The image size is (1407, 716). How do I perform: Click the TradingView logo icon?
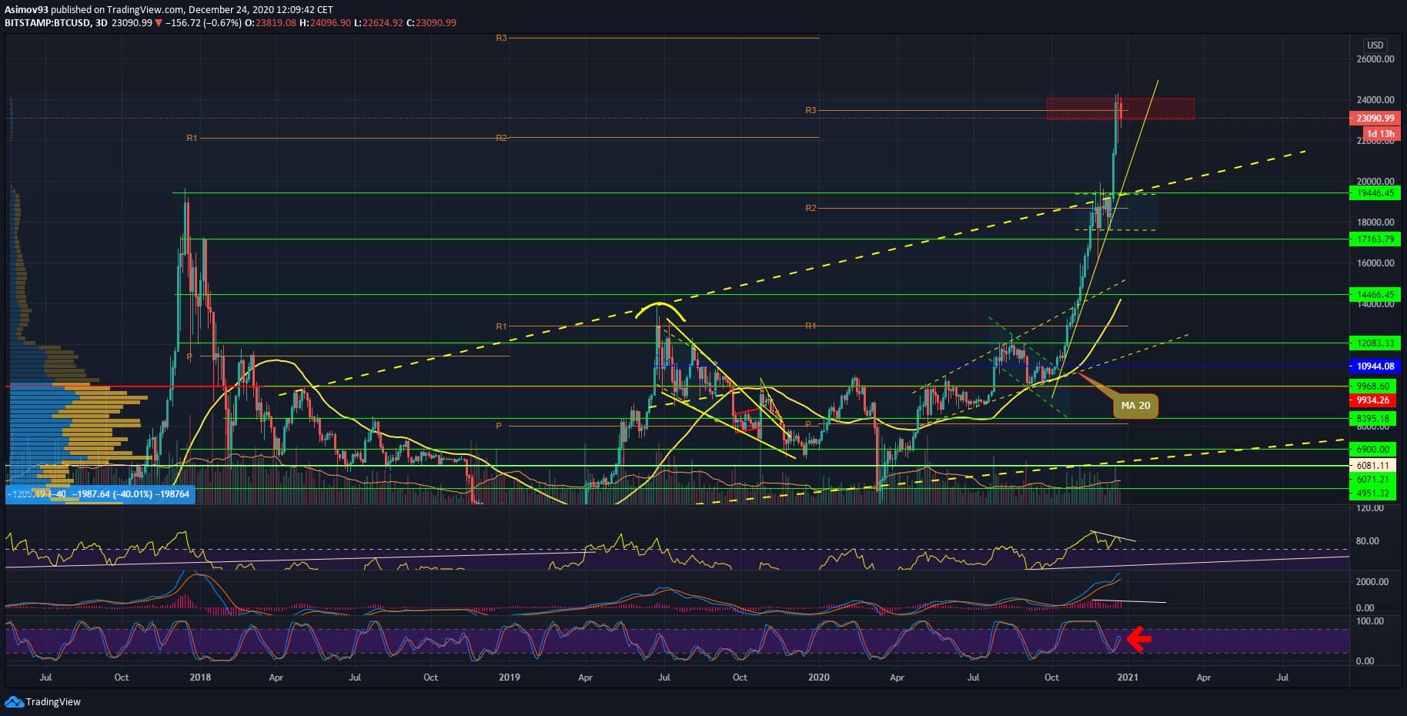click(x=14, y=701)
